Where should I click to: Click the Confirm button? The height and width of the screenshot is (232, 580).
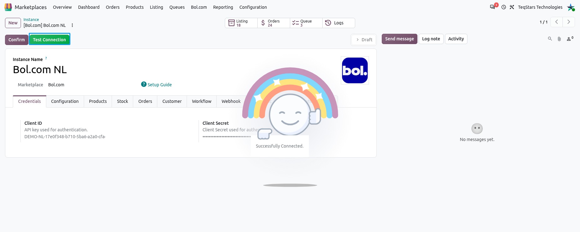point(17,40)
